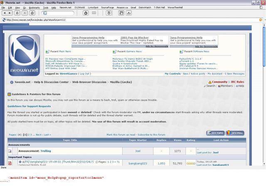The width and height of the screenshot is (266, 187).
Task: Click the vertical scrollbar thumb
Action: point(264,46)
